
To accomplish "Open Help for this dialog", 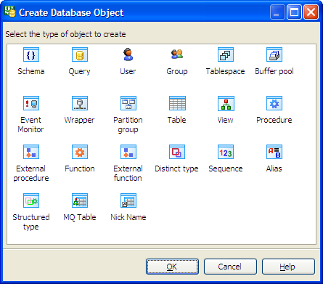I will click(288, 267).
